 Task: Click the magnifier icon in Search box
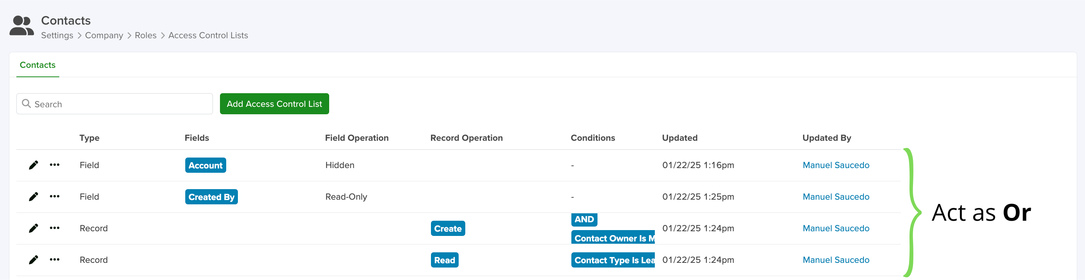(26, 104)
